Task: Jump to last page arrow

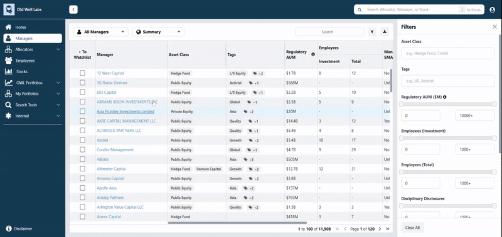Action: click(387, 229)
